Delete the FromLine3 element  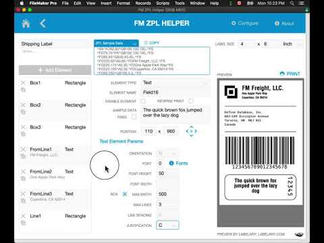(23, 194)
